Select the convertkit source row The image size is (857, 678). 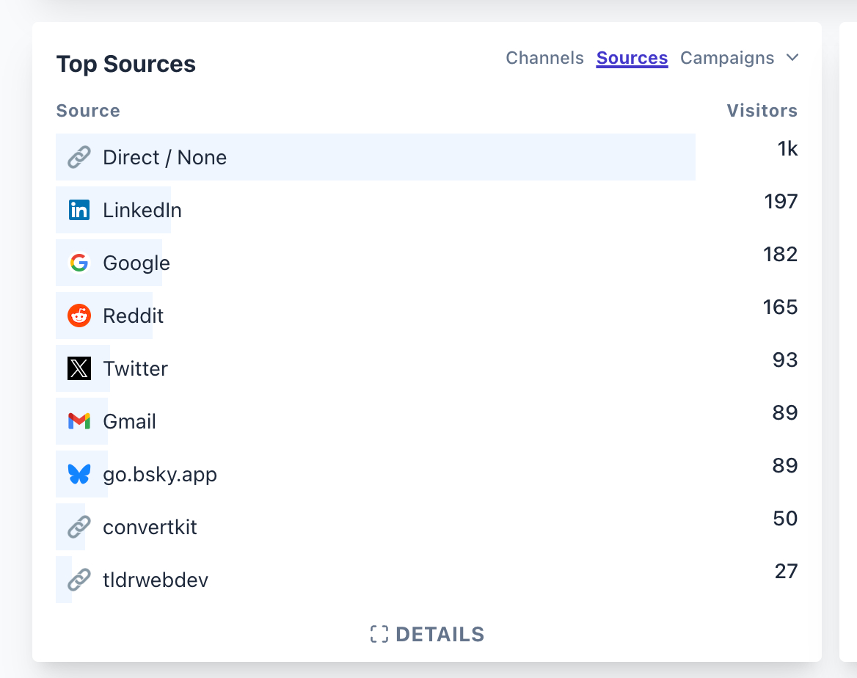tap(150, 528)
